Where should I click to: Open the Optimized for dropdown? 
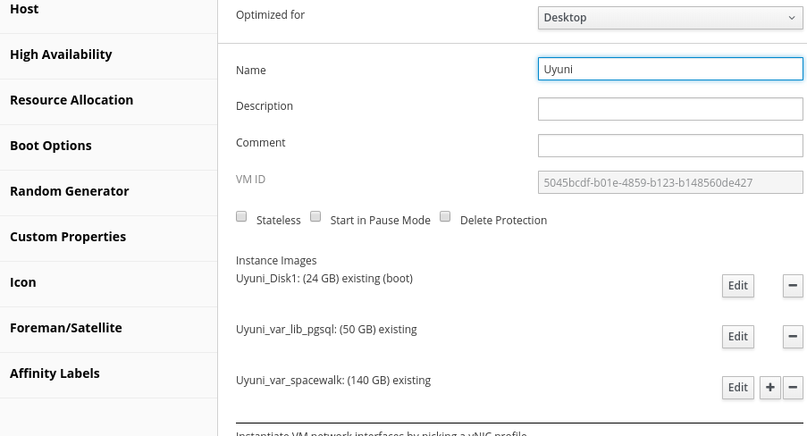coord(670,18)
